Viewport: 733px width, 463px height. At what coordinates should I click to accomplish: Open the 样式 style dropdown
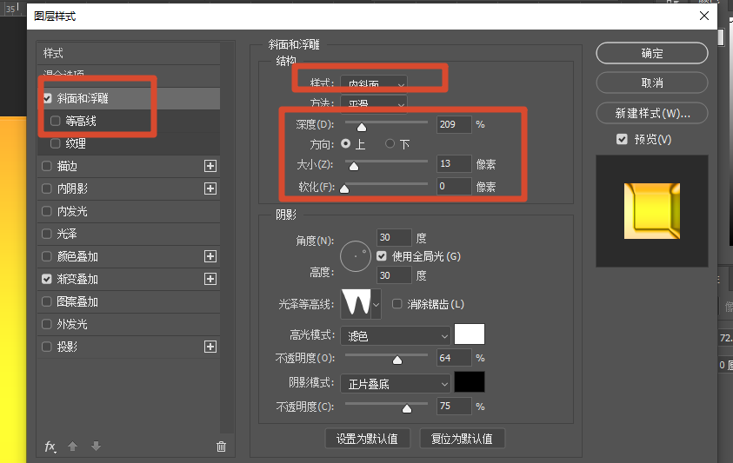[374, 83]
